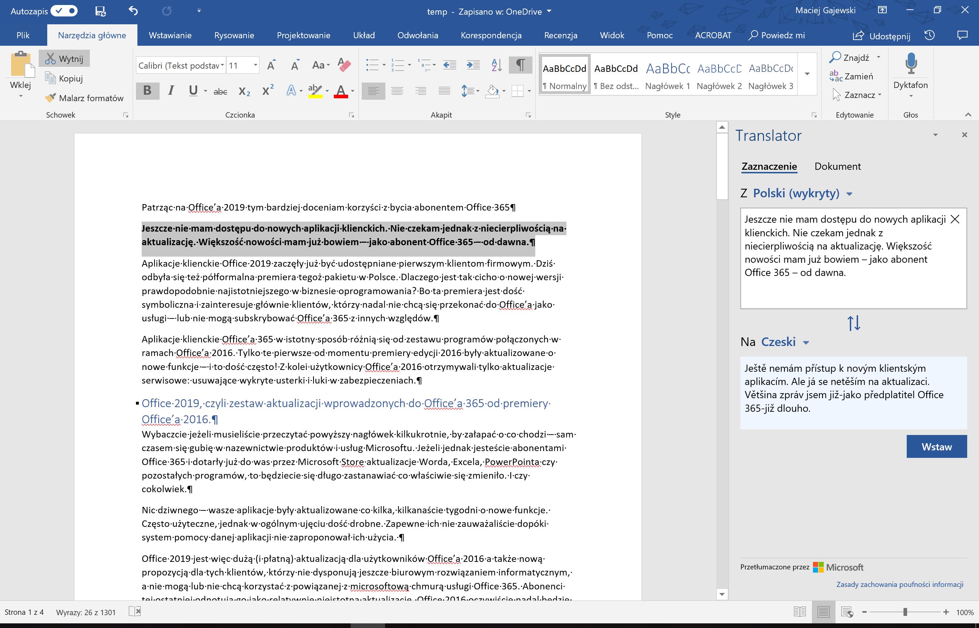
Task: Center align the paragraph
Action: (397, 91)
